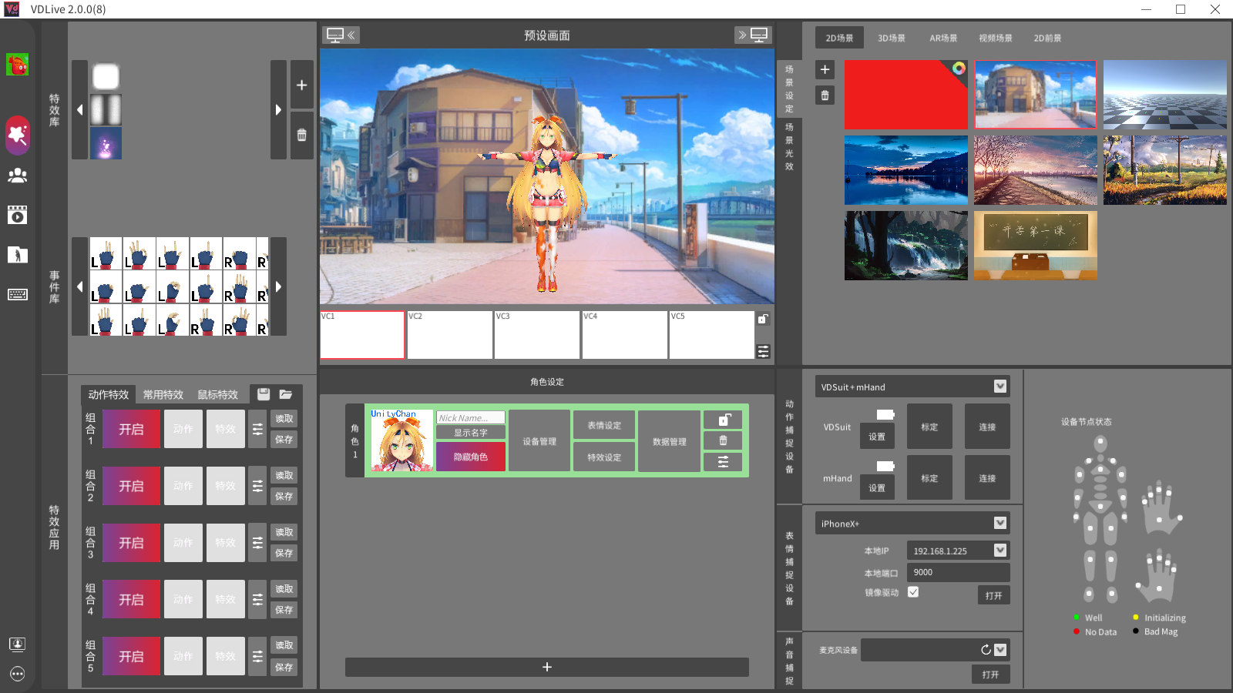Open sliders settings for 组合3
The image size is (1233, 693).
click(258, 543)
